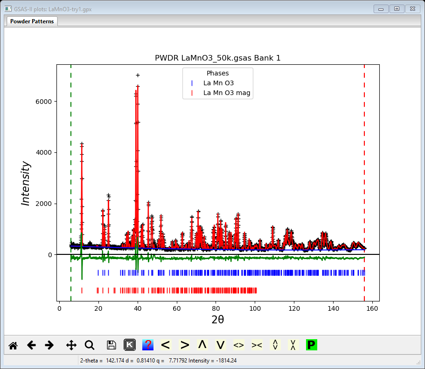Go back to previous view arrow
The image size is (425, 369).
pos(31,345)
